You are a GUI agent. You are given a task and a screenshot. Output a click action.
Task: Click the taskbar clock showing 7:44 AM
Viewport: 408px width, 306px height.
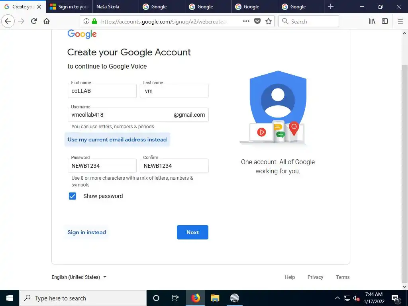(x=374, y=298)
